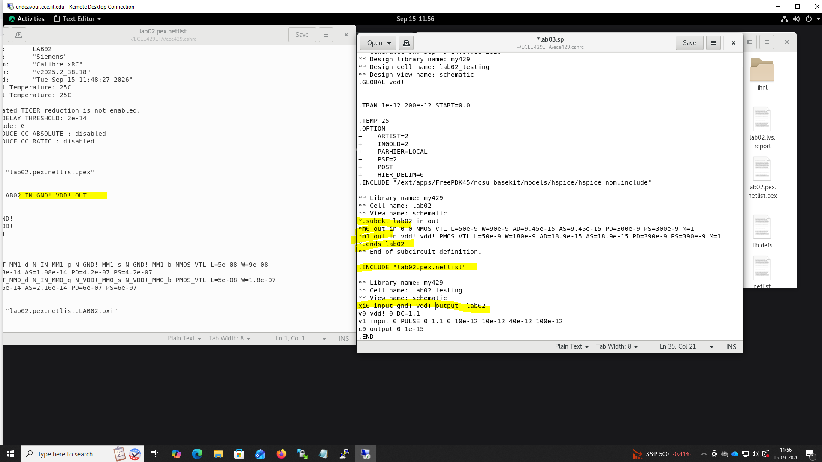Viewport: 822px width, 462px height.
Task: Click the v0 vdd! 0 DC=1.1 line
Action: coord(389,313)
